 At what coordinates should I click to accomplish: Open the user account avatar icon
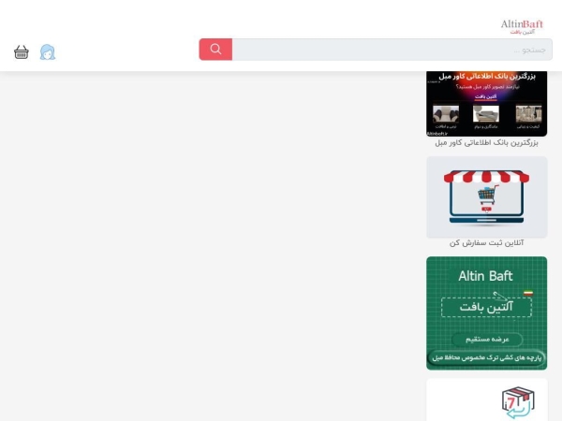(x=48, y=52)
